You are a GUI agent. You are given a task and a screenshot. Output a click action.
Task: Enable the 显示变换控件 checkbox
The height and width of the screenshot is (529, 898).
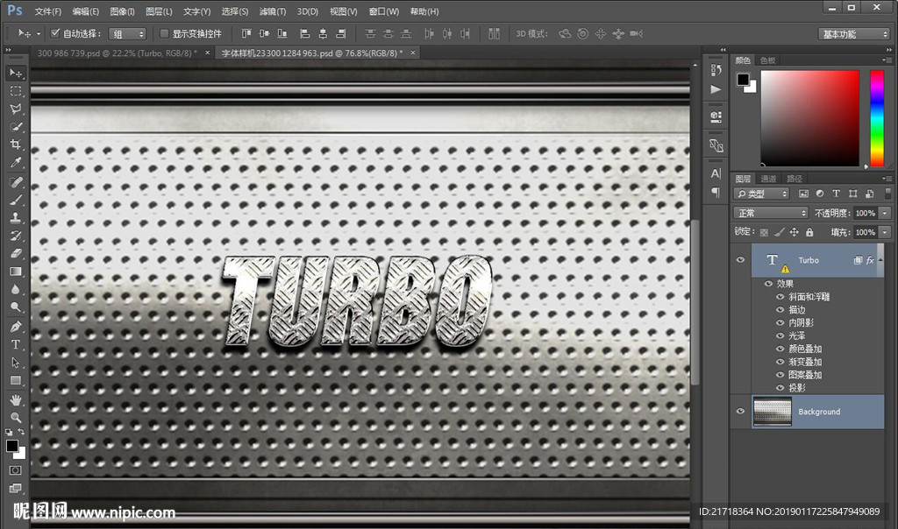[164, 33]
